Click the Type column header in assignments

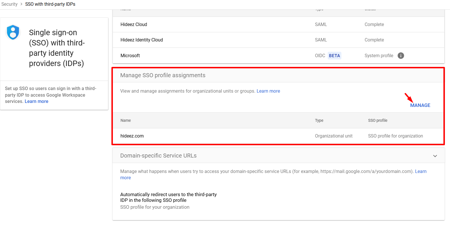coord(319,121)
